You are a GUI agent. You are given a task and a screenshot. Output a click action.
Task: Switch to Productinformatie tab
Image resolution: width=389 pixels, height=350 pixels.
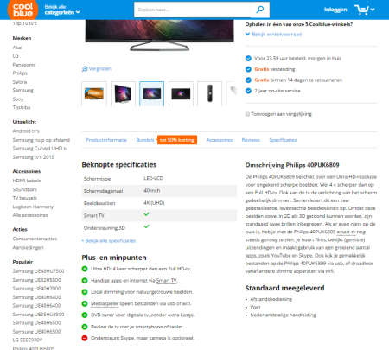106,140
